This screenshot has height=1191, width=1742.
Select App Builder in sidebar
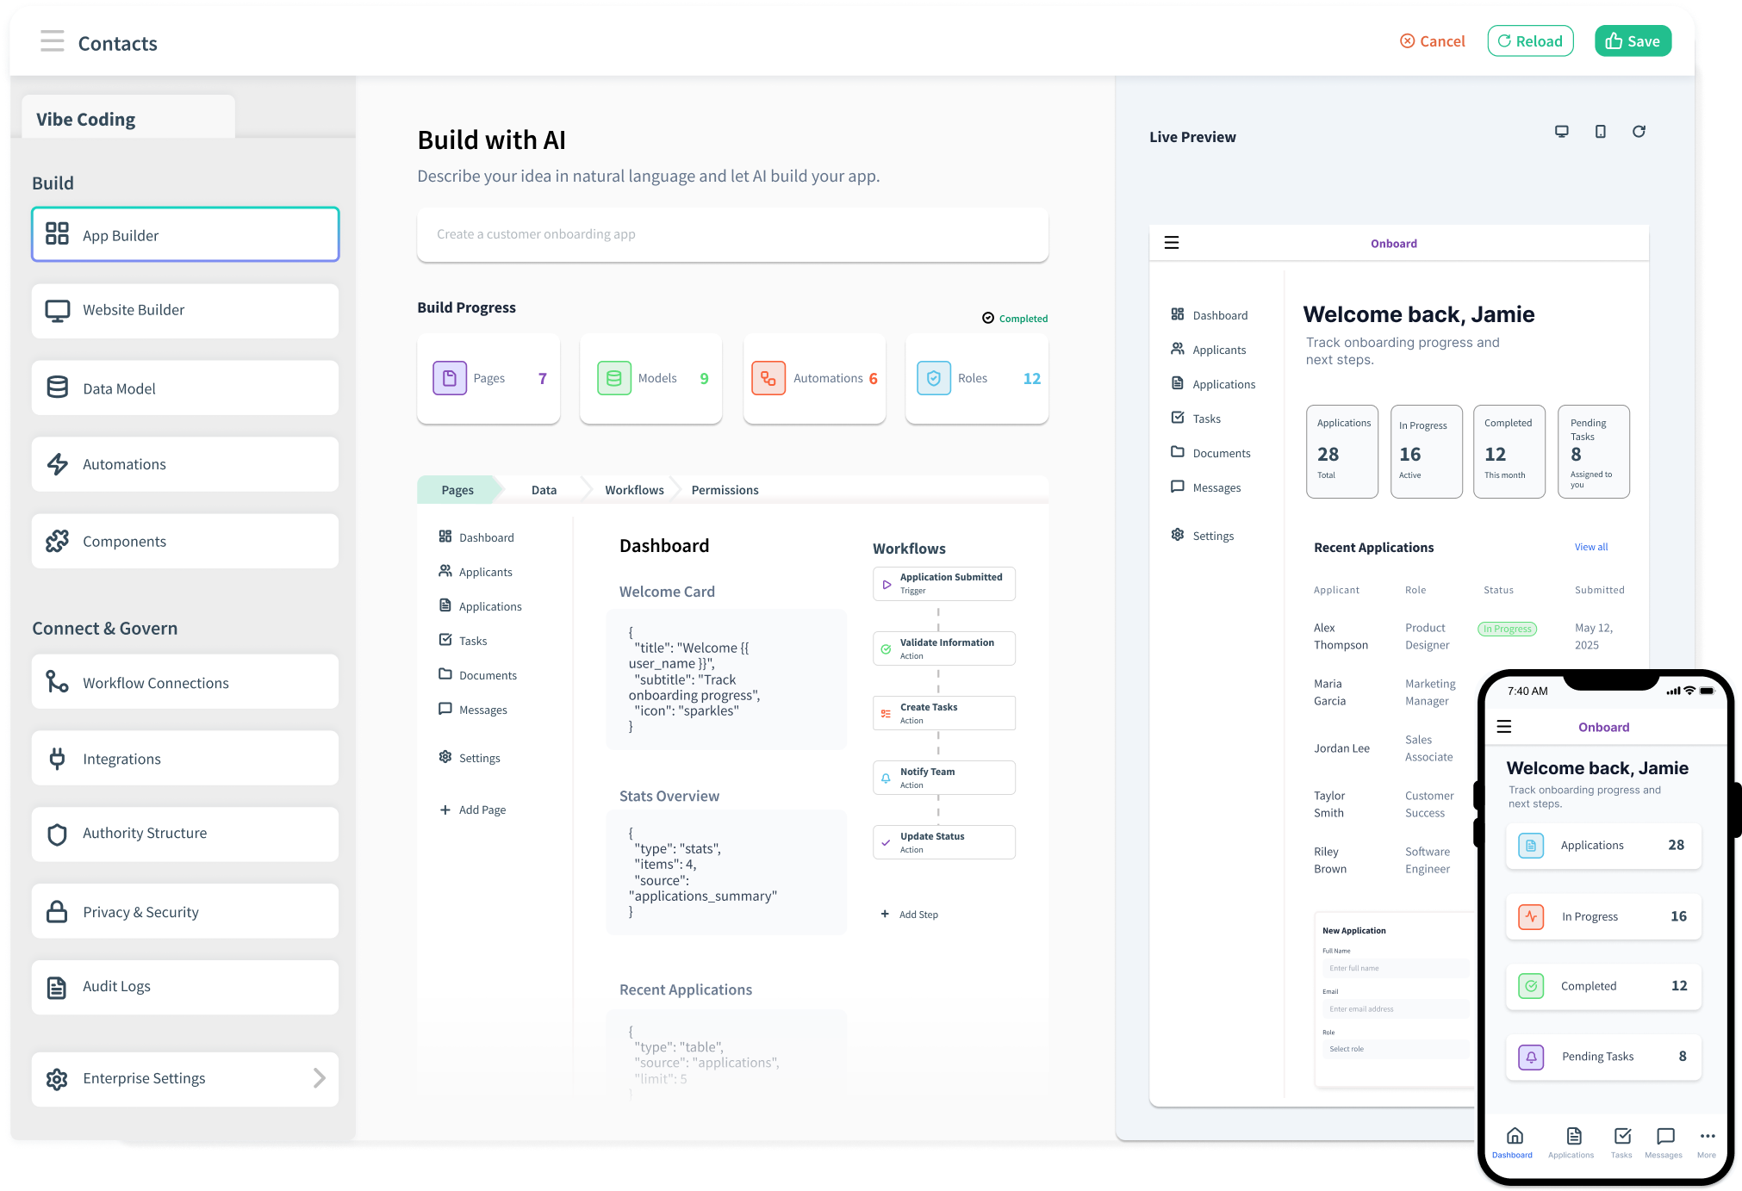(185, 234)
